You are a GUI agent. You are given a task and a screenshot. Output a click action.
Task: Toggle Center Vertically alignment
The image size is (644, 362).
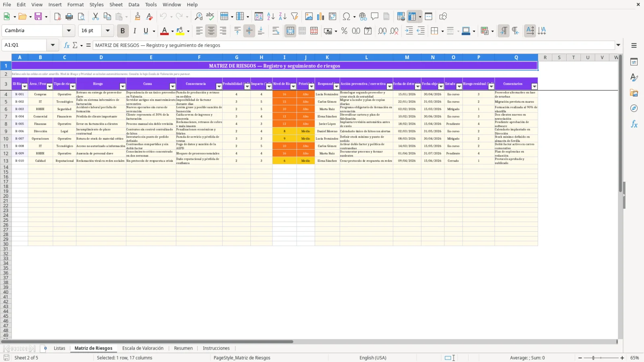click(249, 31)
